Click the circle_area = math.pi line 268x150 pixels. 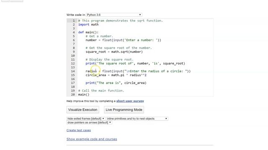pos(116,75)
